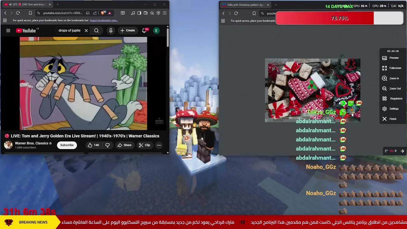
Task: Click the Tom and Jerry video player
Action: click(x=83, y=83)
